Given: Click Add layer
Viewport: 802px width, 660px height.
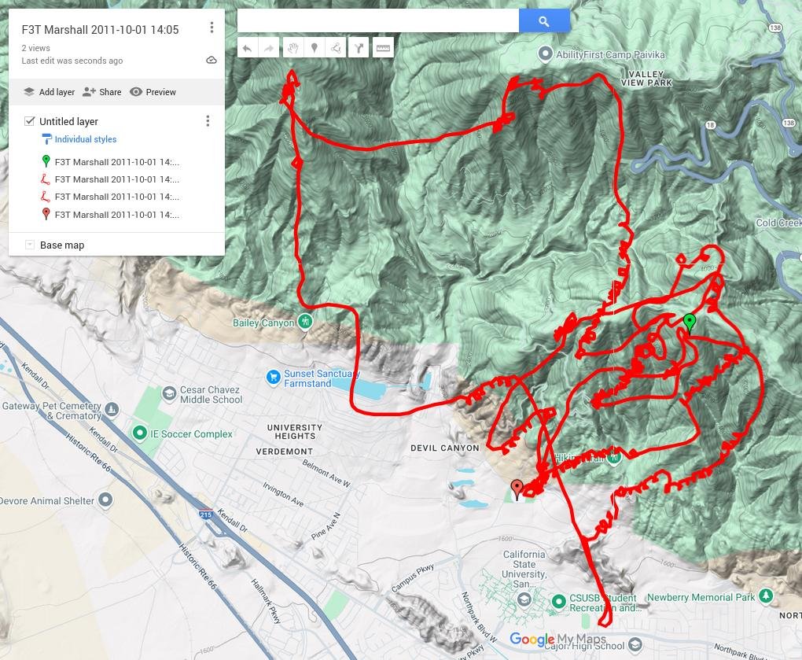Looking at the screenshot, I should 49,92.
